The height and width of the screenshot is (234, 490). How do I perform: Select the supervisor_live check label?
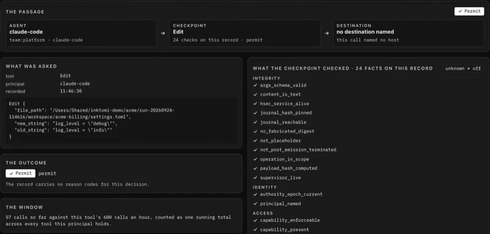coord(281,178)
